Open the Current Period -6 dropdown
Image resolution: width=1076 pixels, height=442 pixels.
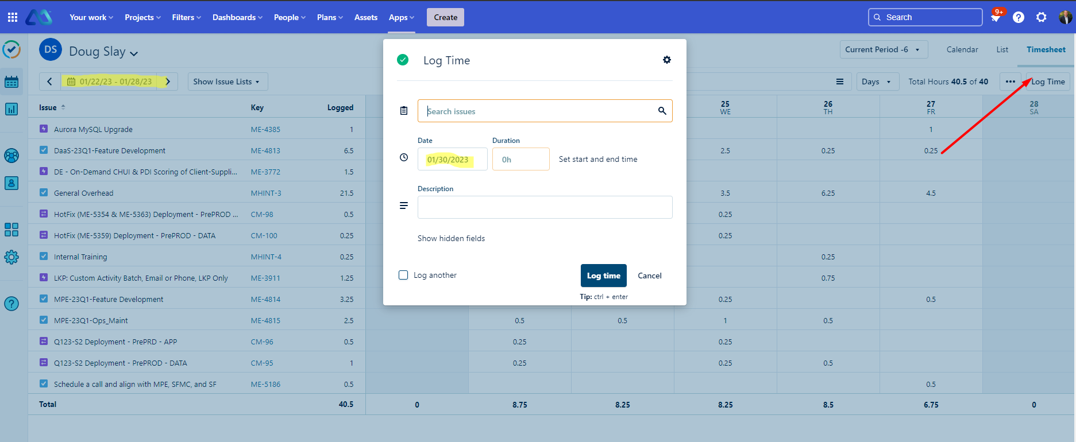point(882,49)
